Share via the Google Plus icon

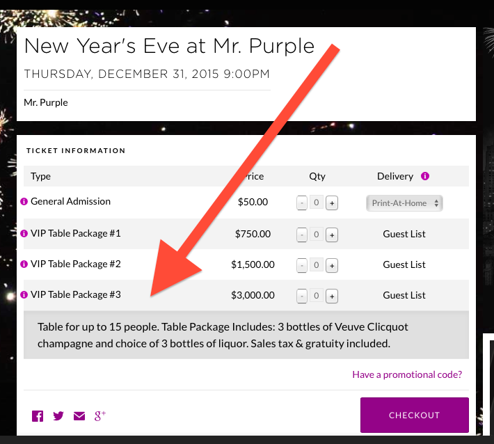[x=100, y=415]
